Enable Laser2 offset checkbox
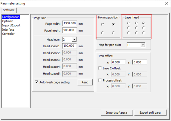 (x=100, y=68)
